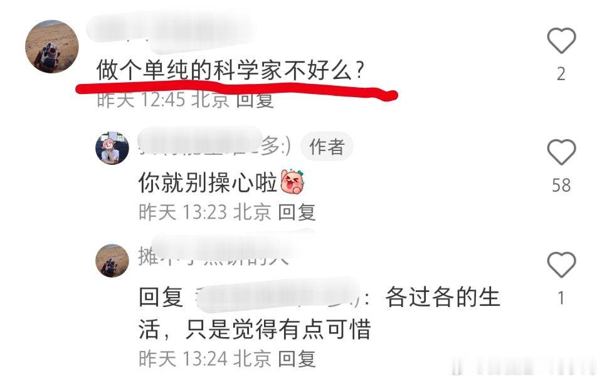The width and height of the screenshot is (602, 381).
Task: Reply to the 12:45 comment via 回复
Action: click(x=255, y=100)
